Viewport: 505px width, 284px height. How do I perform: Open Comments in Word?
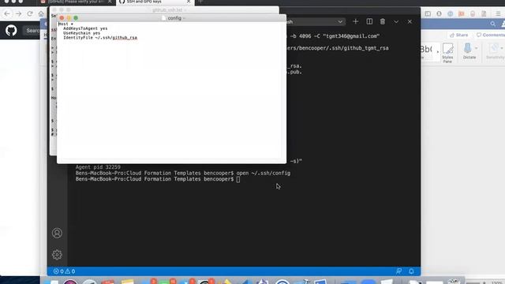coord(490,35)
